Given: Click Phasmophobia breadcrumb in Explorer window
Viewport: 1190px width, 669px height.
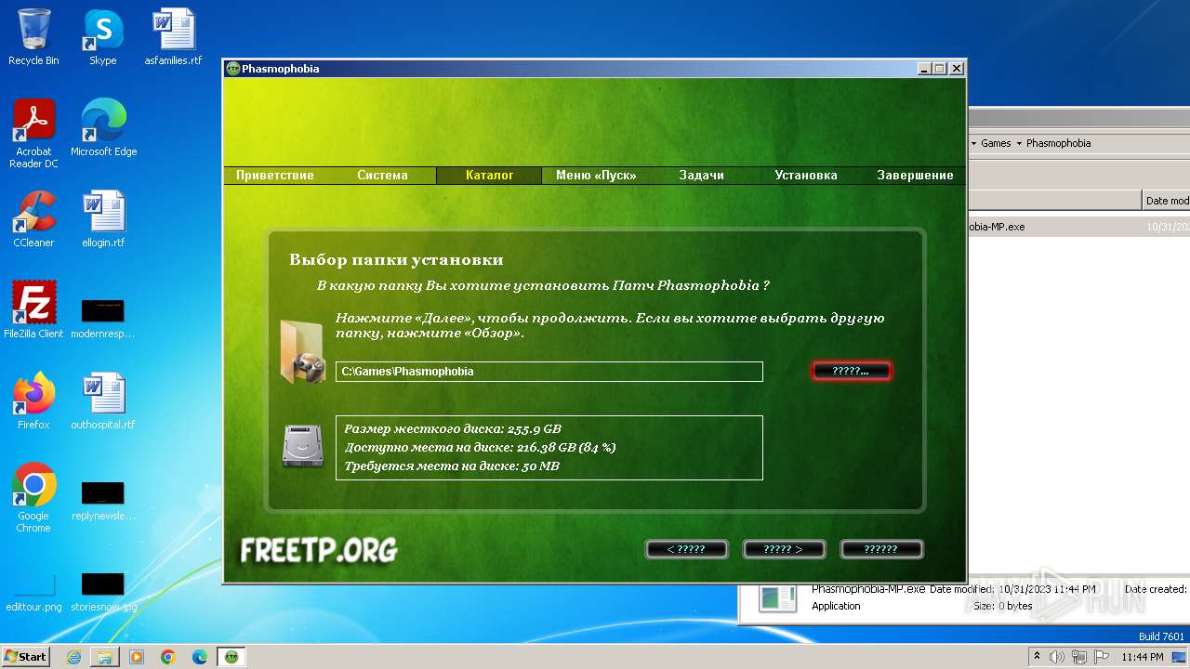Looking at the screenshot, I should click(x=1058, y=143).
